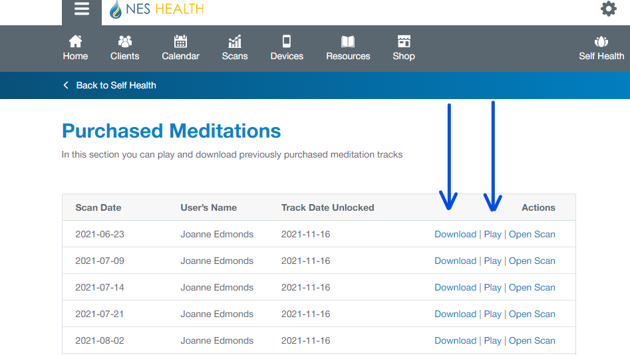Click the settings gear icon
Image resolution: width=630 pixels, height=355 pixels.
tap(608, 9)
